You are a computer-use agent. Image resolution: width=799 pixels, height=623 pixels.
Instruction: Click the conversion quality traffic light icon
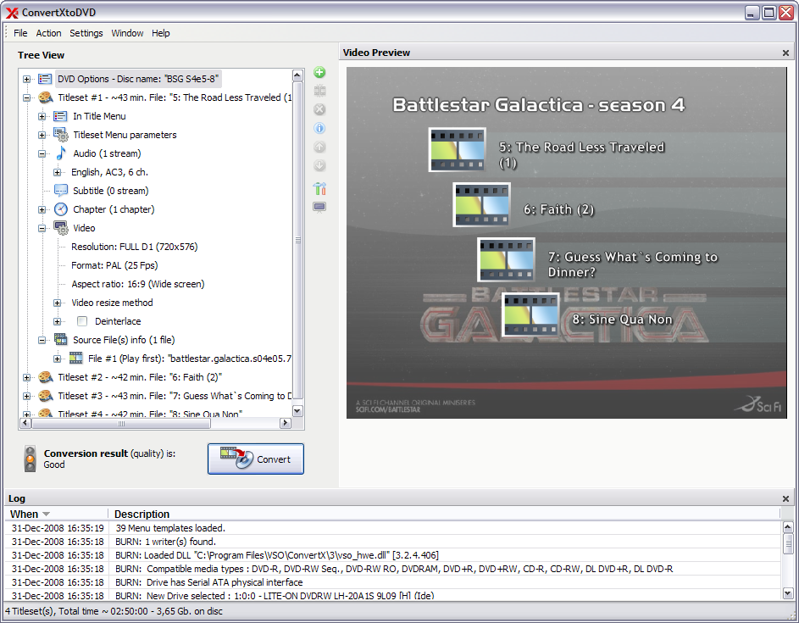click(31, 459)
